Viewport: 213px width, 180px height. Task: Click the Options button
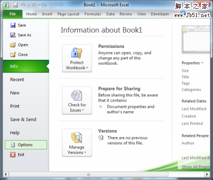26,145
